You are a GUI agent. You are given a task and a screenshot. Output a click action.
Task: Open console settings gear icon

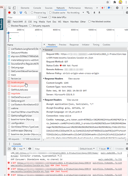(127, 149)
